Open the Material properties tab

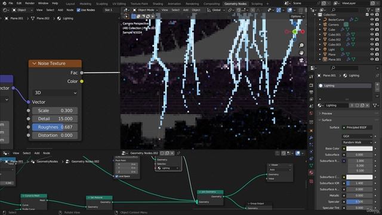pyautogui.click(x=312, y=173)
